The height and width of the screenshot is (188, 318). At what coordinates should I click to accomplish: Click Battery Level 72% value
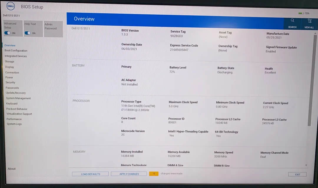point(172,72)
